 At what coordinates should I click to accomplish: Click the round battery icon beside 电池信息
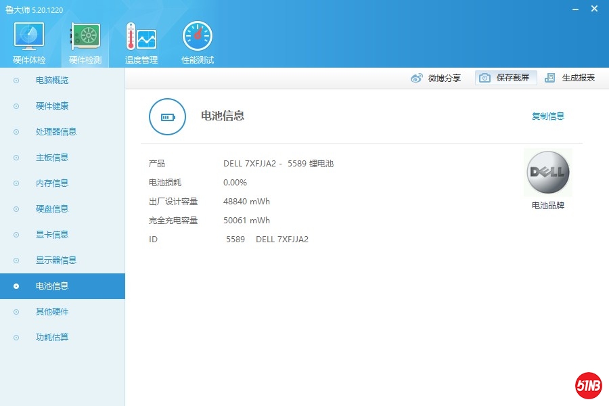[x=167, y=117]
